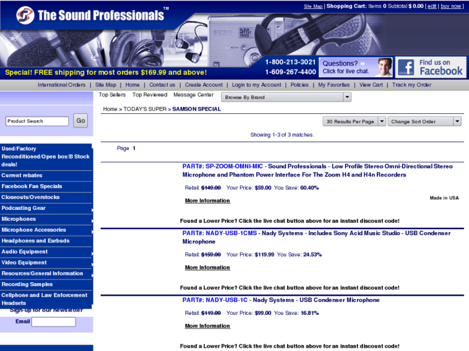Open Site Map in gray navigation bar

106,85
